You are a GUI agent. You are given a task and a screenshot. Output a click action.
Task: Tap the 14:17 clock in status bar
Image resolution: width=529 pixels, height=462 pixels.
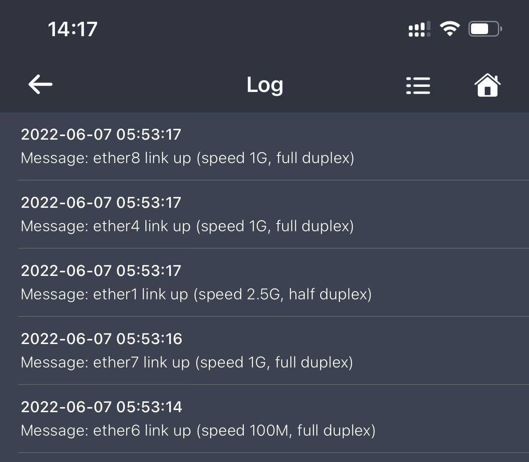[x=72, y=29]
